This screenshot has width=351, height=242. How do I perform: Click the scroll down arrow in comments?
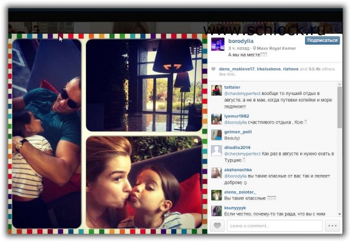[340, 214]
